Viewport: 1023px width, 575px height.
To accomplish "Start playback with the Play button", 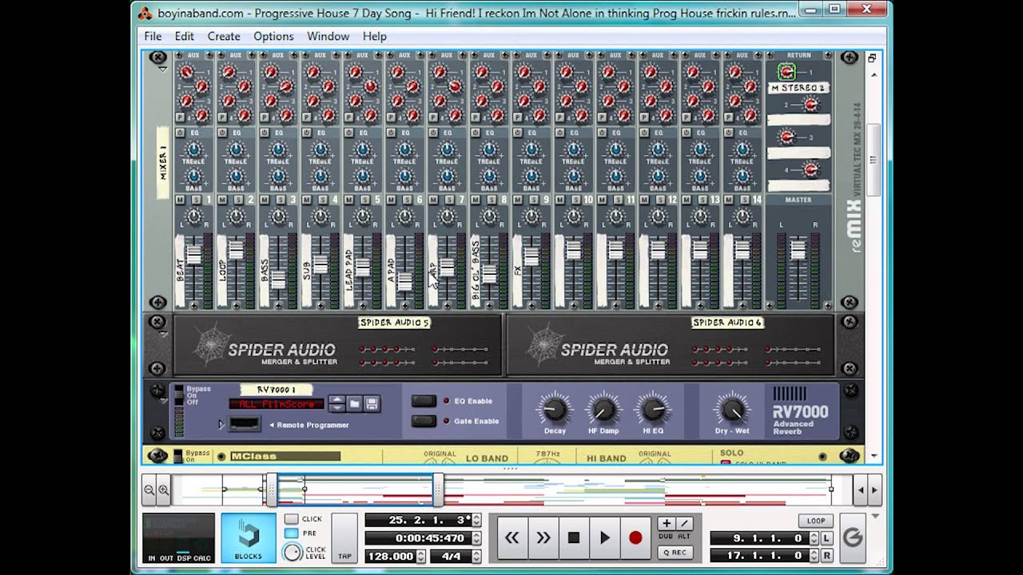I will 605,537.
